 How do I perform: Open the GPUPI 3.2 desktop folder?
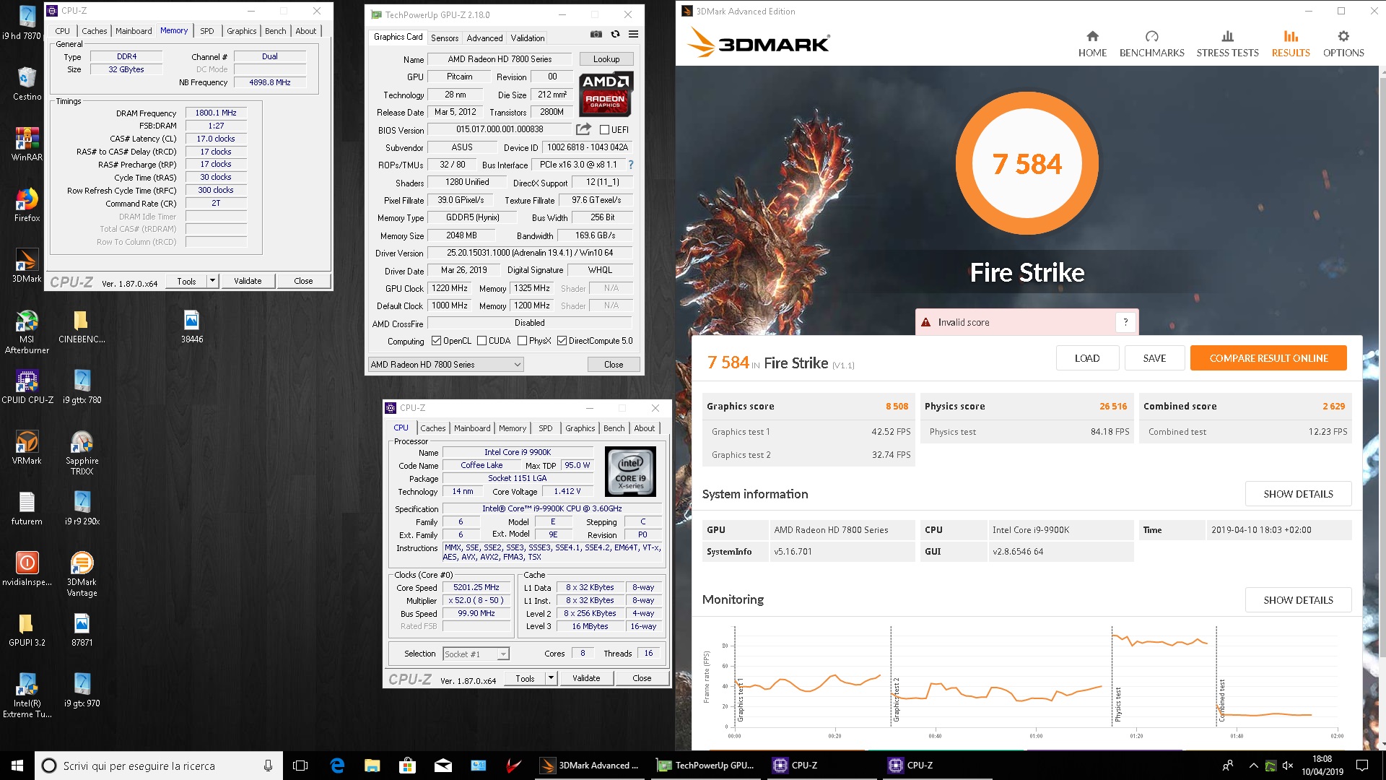pos(27,630)
